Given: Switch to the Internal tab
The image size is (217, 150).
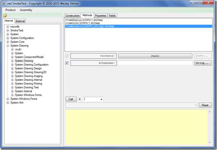Looking at the screenshot, I should 8,21.
